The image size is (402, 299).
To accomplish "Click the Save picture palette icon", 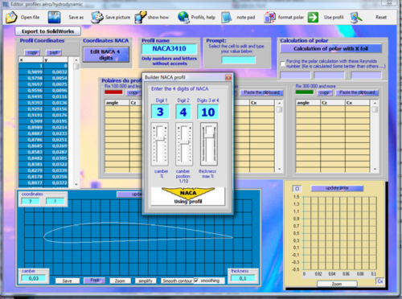I will click(x=96, y=18).
